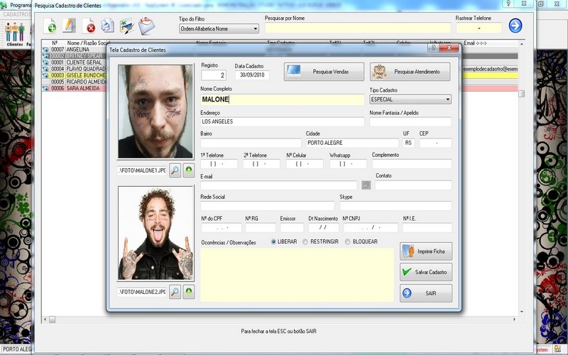Click the bottom client photo thumbnail
The height and width of the screenshot is (355, 568).
tap(155, 234)
